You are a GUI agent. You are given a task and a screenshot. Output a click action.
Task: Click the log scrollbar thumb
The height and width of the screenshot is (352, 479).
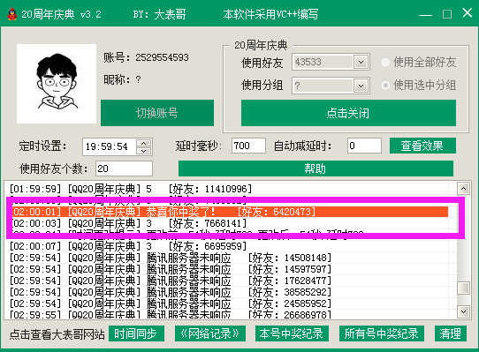[x=463, y=288]
